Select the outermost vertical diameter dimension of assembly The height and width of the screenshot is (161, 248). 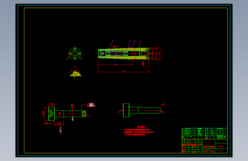[160, 54]
